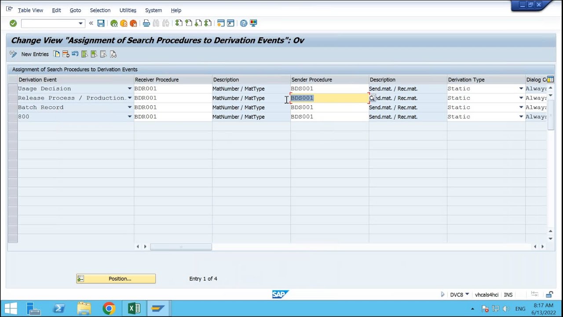Open Derivation Event dropdown for Batch Record
Screen dimensions: 563x317
pyautogui.click(x=130, y=107)
